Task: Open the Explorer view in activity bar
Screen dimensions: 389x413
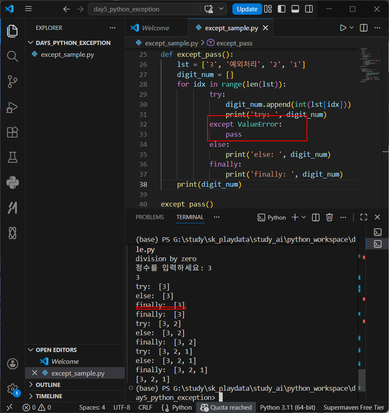Action: (12, 31)
